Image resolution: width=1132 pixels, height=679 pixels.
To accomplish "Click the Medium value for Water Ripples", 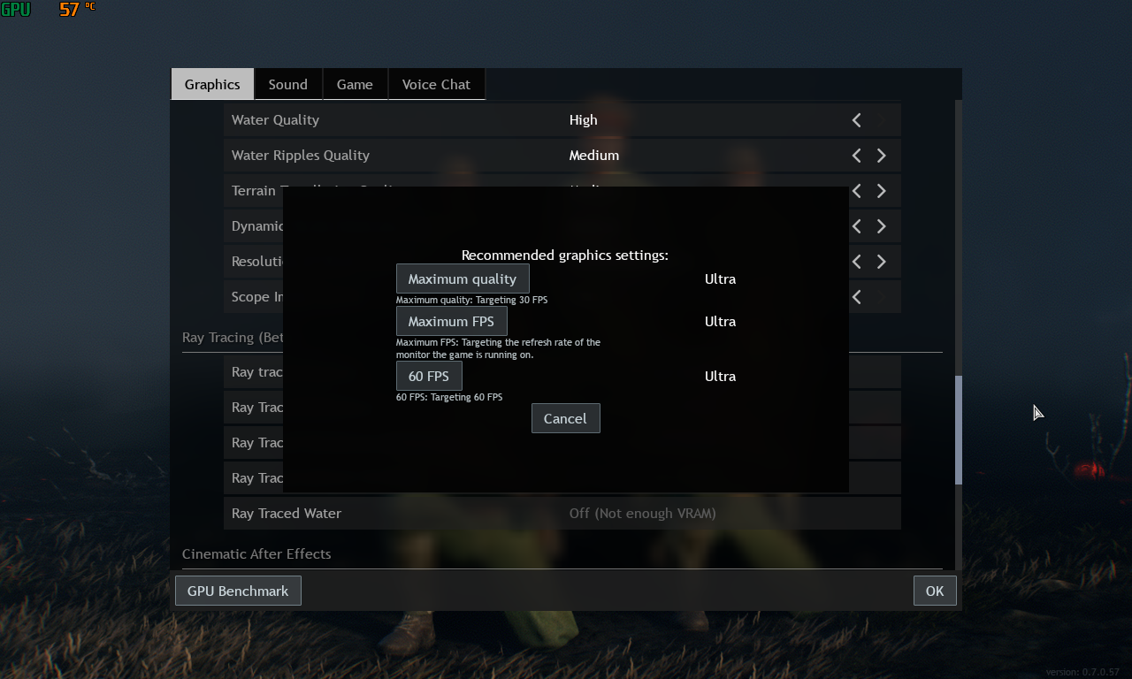I will tap(594, 155).
